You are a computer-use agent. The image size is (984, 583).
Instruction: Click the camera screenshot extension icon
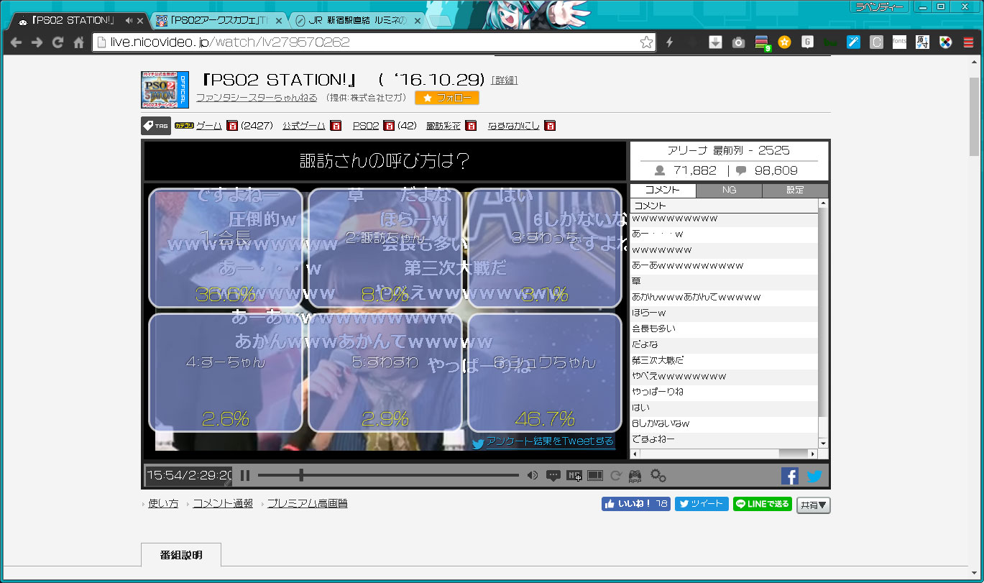738,42
